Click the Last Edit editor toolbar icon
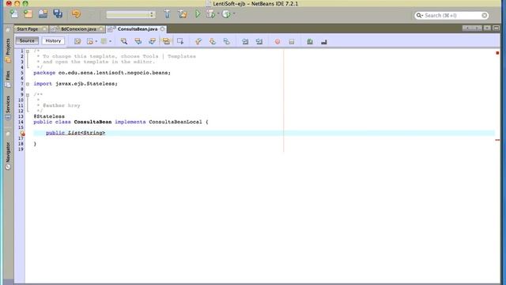This screenshot has width=506, height=285. tap(77, 41)
